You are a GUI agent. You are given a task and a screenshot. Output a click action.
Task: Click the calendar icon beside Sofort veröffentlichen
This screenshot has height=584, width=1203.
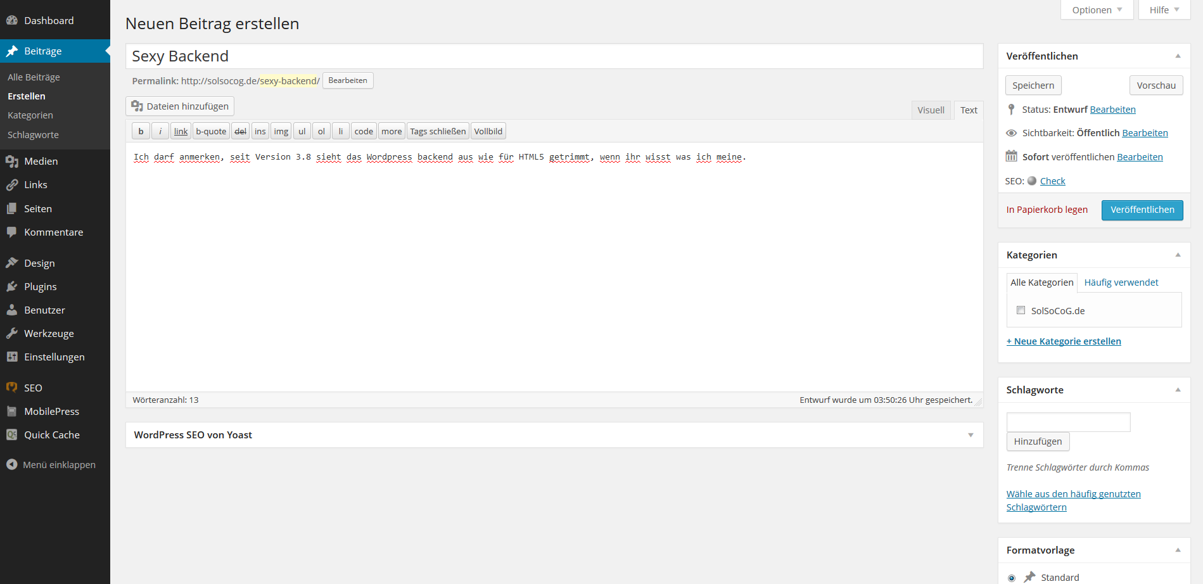pyautogui.click(x=1012, y=156)
